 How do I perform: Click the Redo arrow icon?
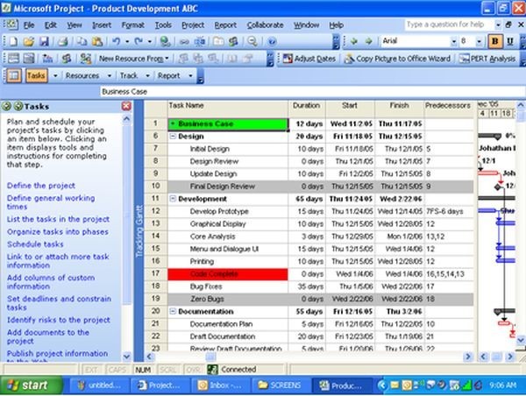(139, 41)
